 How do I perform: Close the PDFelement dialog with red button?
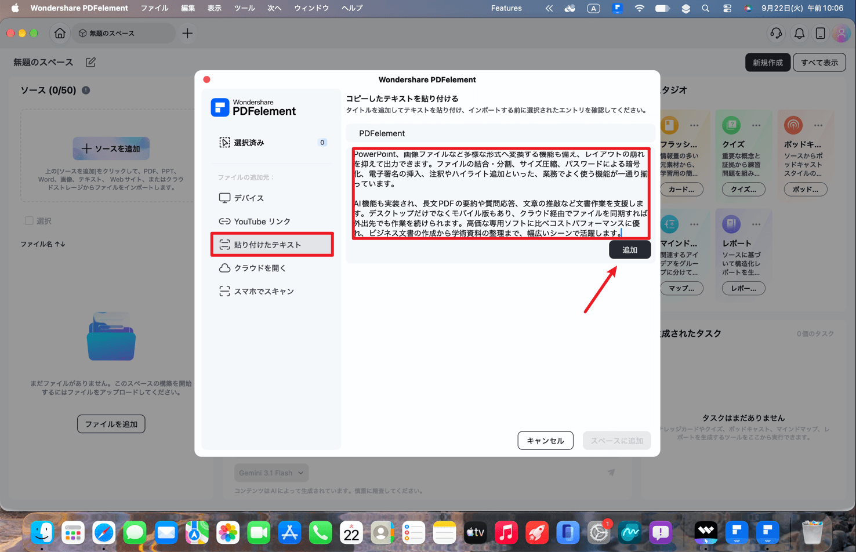coord(207,79)
